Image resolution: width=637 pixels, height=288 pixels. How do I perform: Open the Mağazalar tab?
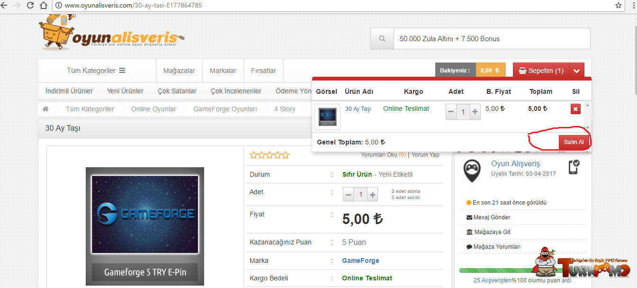click(179, 71)
